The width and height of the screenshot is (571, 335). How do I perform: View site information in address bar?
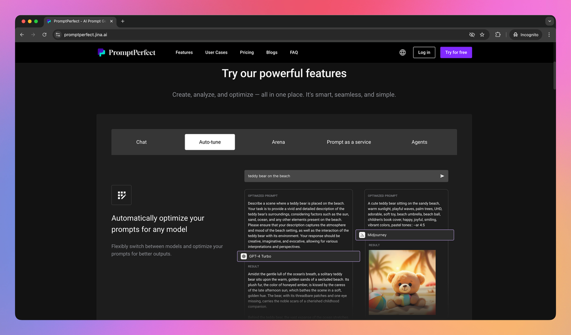[58, 35]
